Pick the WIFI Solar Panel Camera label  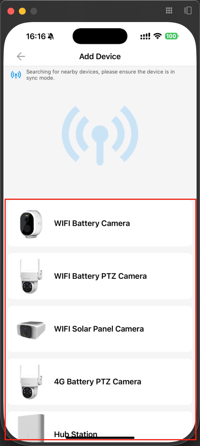coord(99,329)
